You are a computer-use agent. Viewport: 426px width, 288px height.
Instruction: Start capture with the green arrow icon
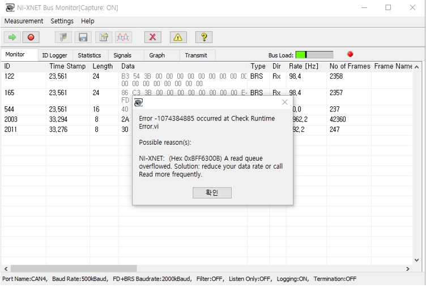click(12, 37)
